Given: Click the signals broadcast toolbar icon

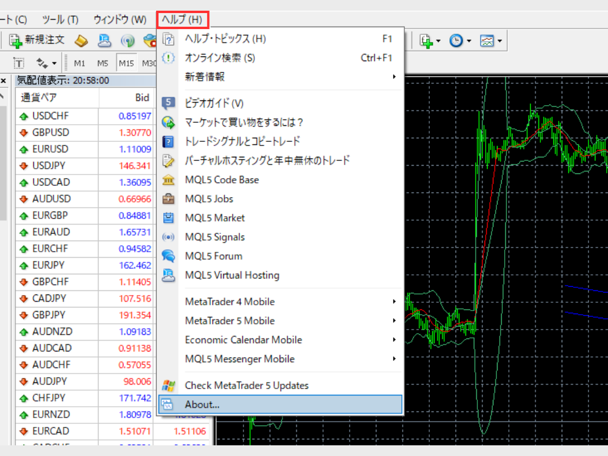Looking at the screenshot, I should click(128, 41).
